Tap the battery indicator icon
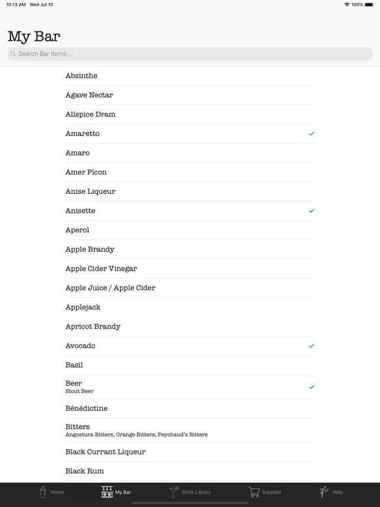This screenshot has width=380, height=507. [x=369, y=5]
